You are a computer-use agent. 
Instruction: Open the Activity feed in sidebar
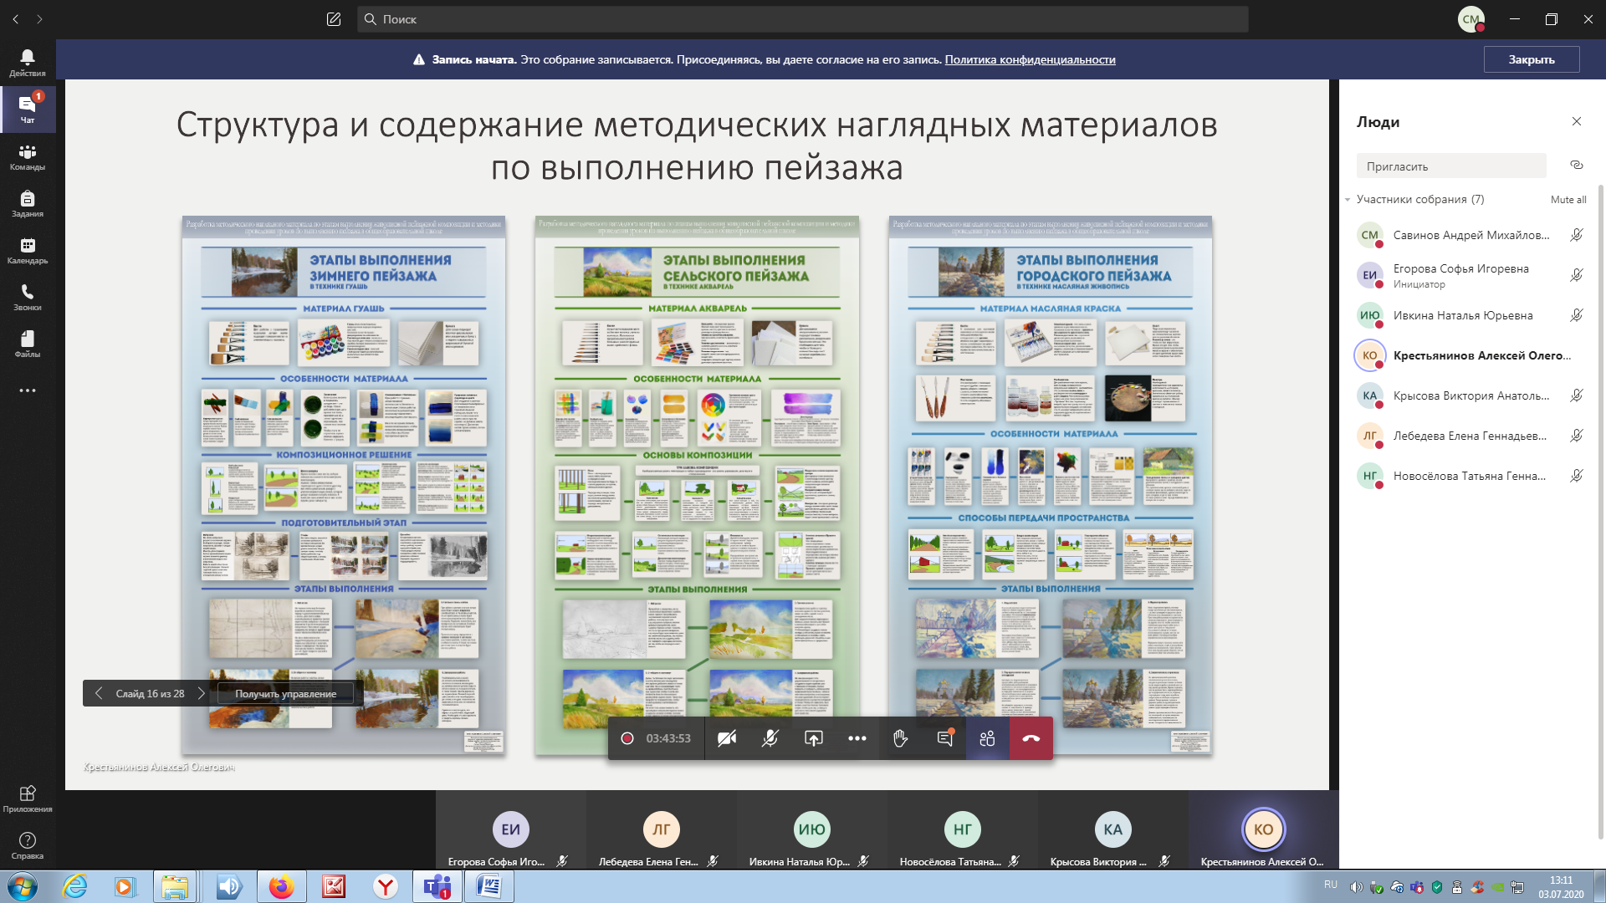coord(28,63)
